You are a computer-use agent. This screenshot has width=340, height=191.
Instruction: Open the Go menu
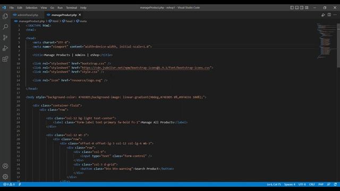pos(52,7)
